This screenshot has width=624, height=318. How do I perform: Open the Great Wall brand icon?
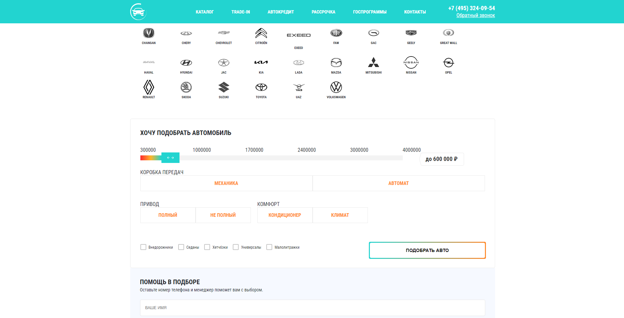point(448,33)
